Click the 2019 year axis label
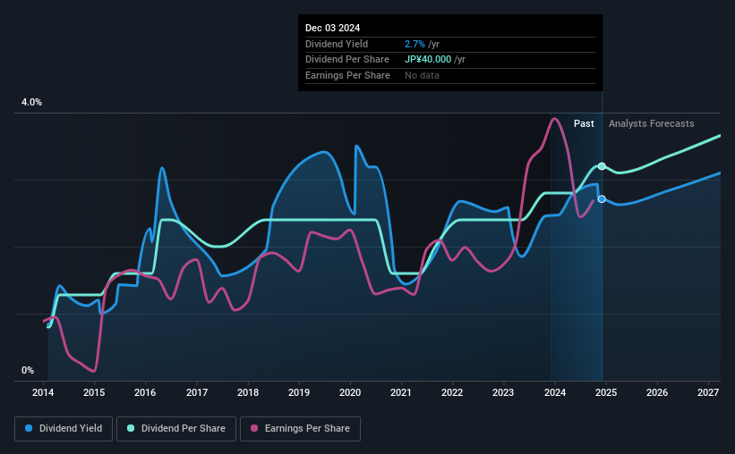Image resolution: width=735 pixels, height=454 pixels. (x=299, y=392)
